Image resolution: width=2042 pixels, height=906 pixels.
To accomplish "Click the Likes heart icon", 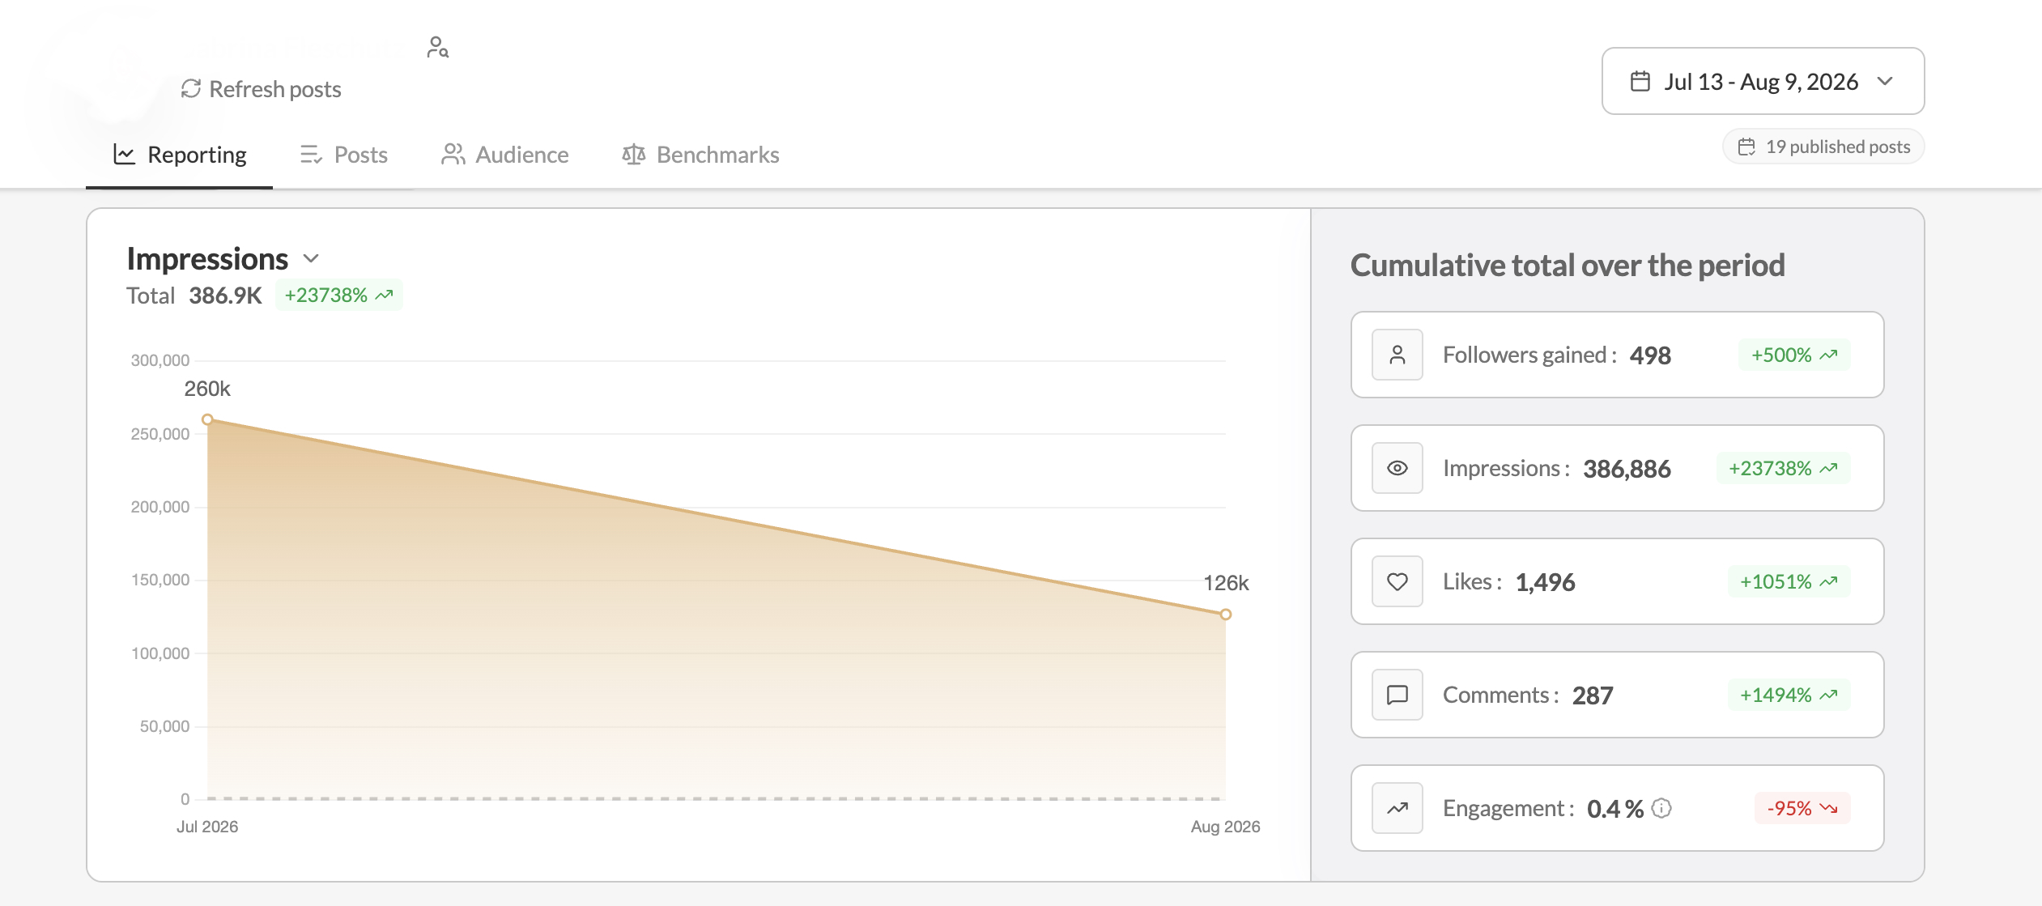I will pos(1397,581).
